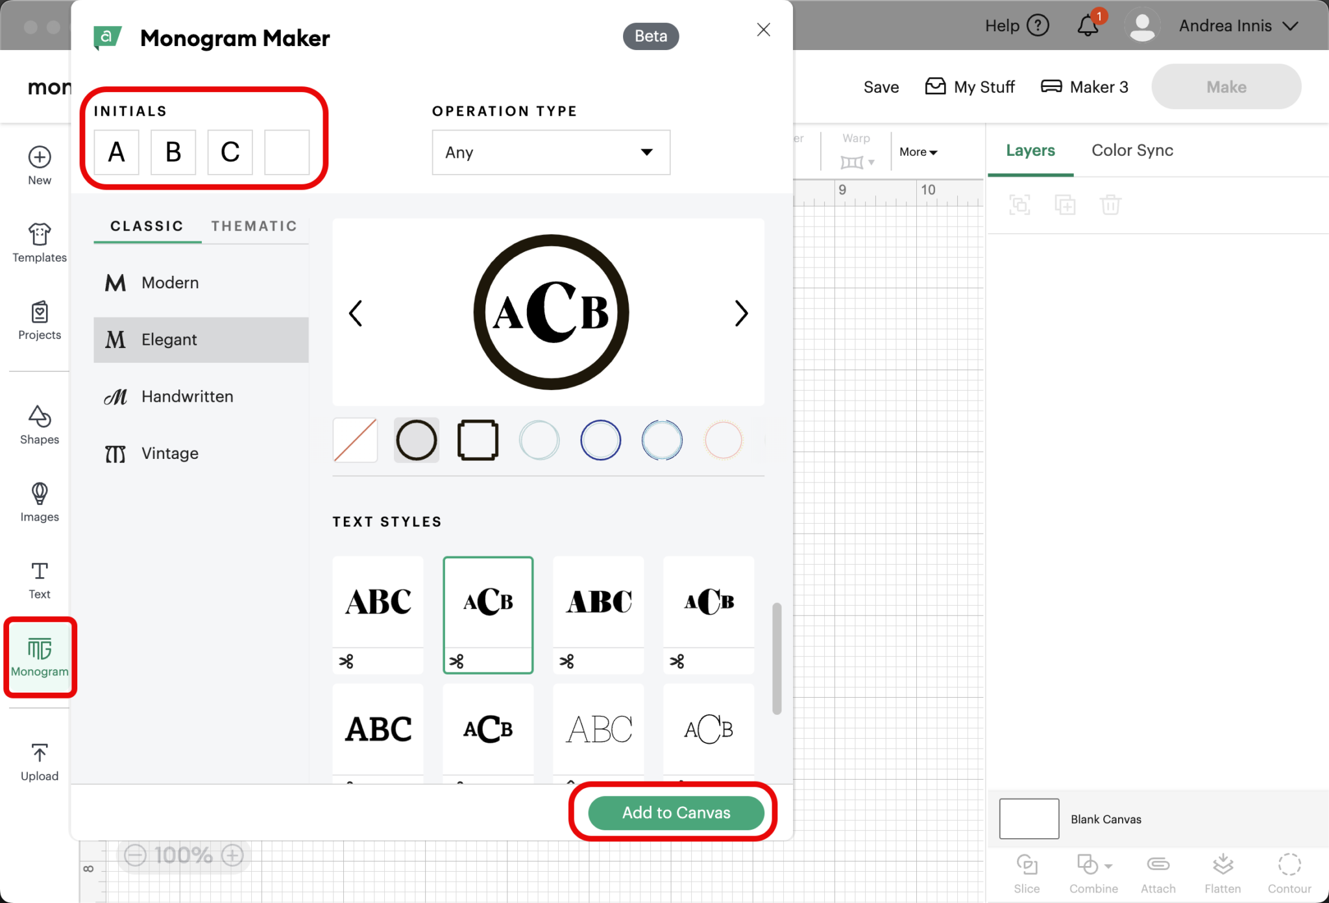1329x903 pixels.
Task: Select the square frame style
Action: click(478, 440)
